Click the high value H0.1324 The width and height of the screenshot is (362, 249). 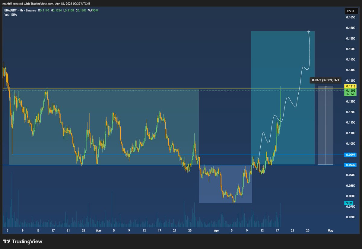point(56,10)
